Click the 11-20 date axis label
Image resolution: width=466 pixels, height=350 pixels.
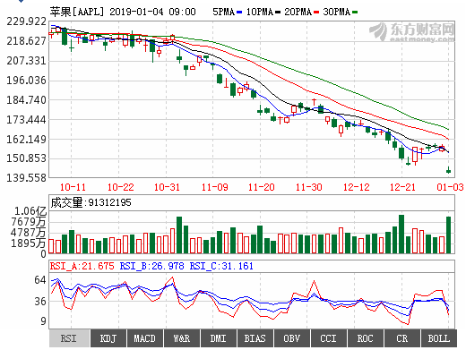pyautogui.click(x=262, y=187)
